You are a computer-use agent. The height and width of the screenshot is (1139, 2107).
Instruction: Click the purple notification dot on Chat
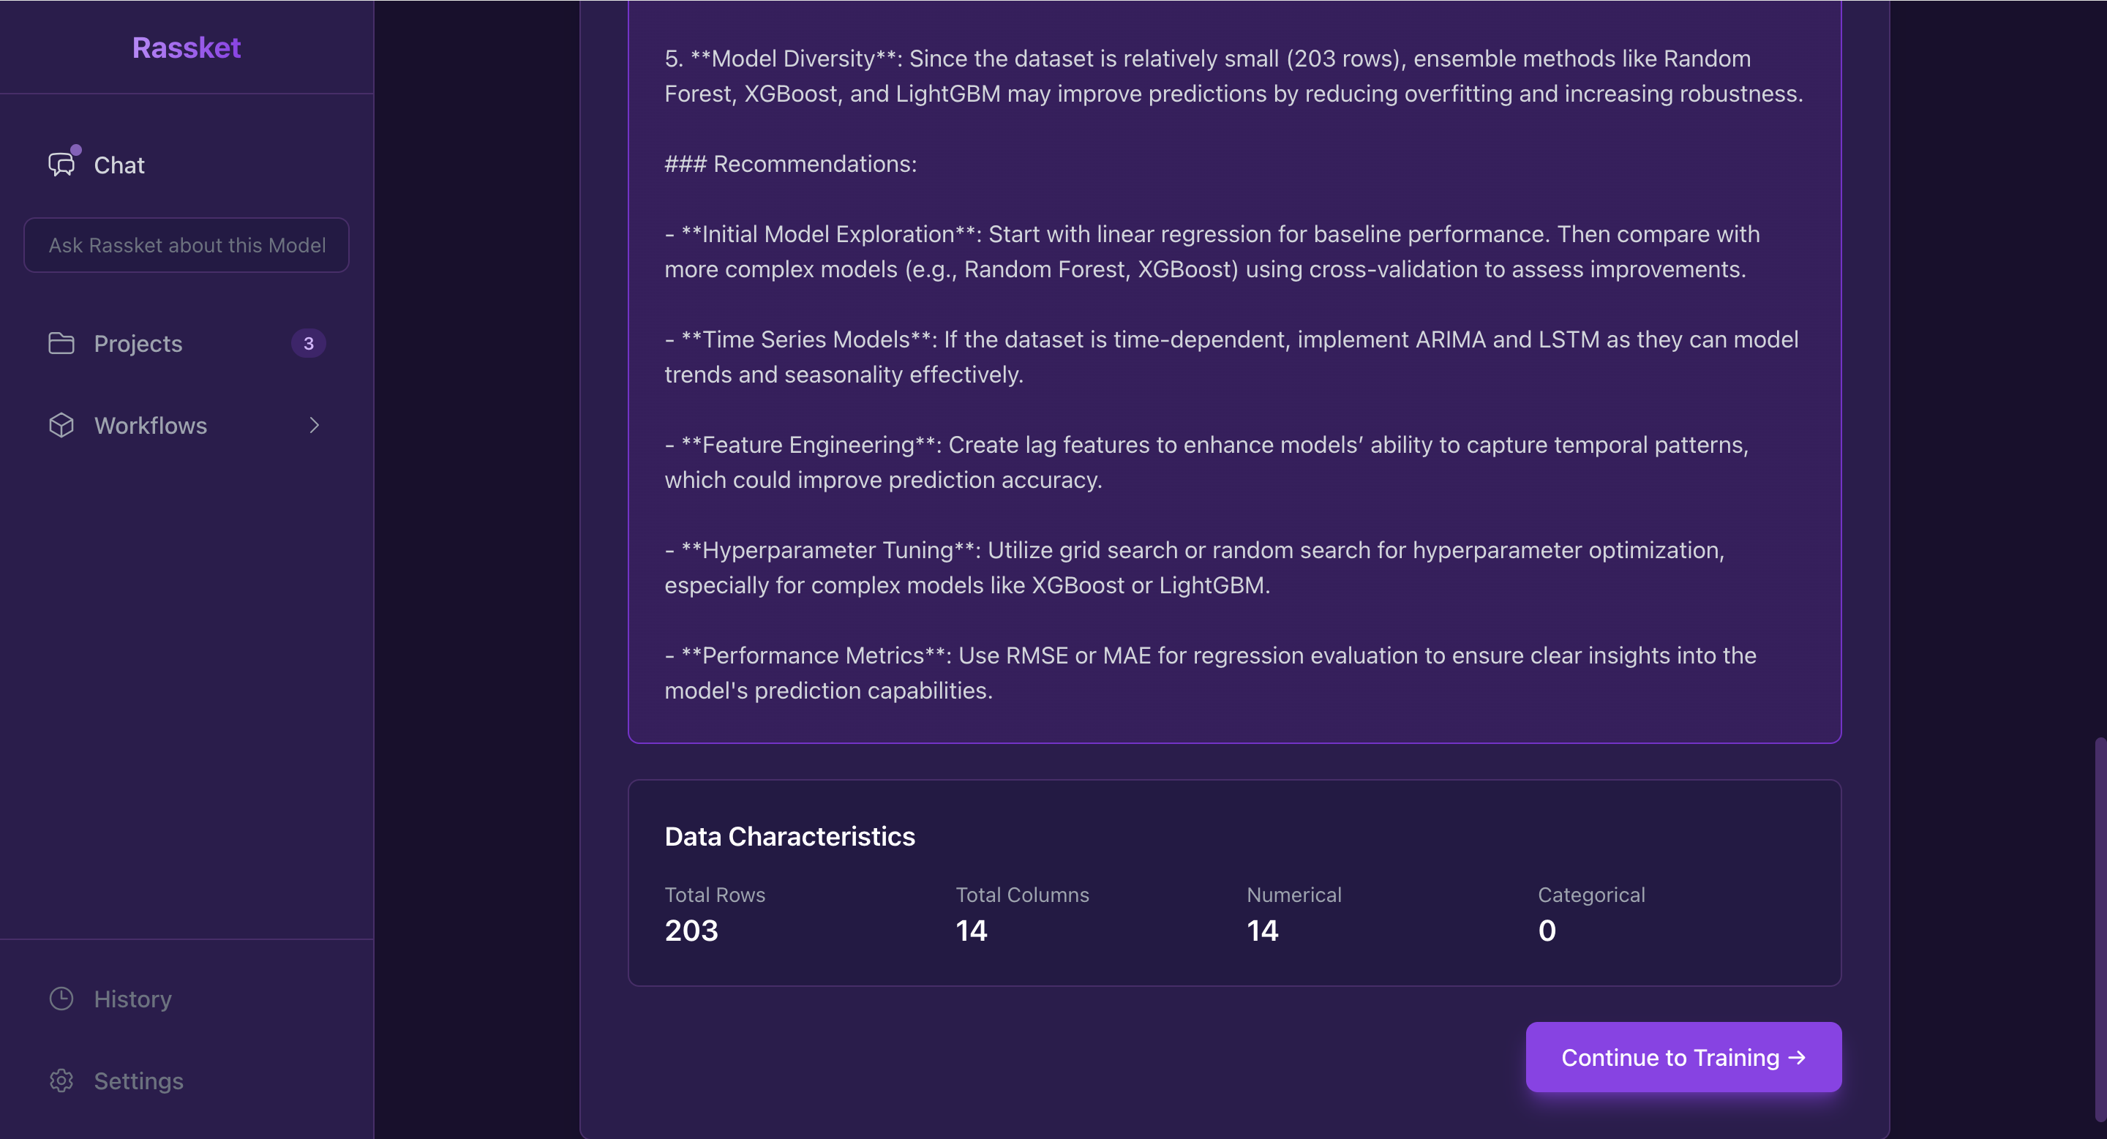point(76,150)
